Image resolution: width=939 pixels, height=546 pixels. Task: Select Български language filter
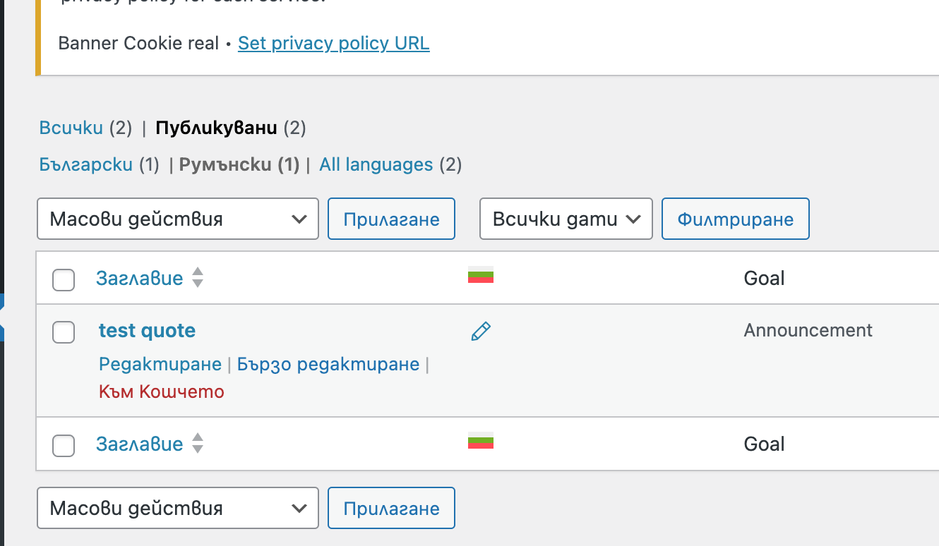click(86, 164)
